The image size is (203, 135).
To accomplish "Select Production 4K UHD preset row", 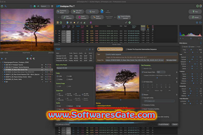I will point(74,60).
